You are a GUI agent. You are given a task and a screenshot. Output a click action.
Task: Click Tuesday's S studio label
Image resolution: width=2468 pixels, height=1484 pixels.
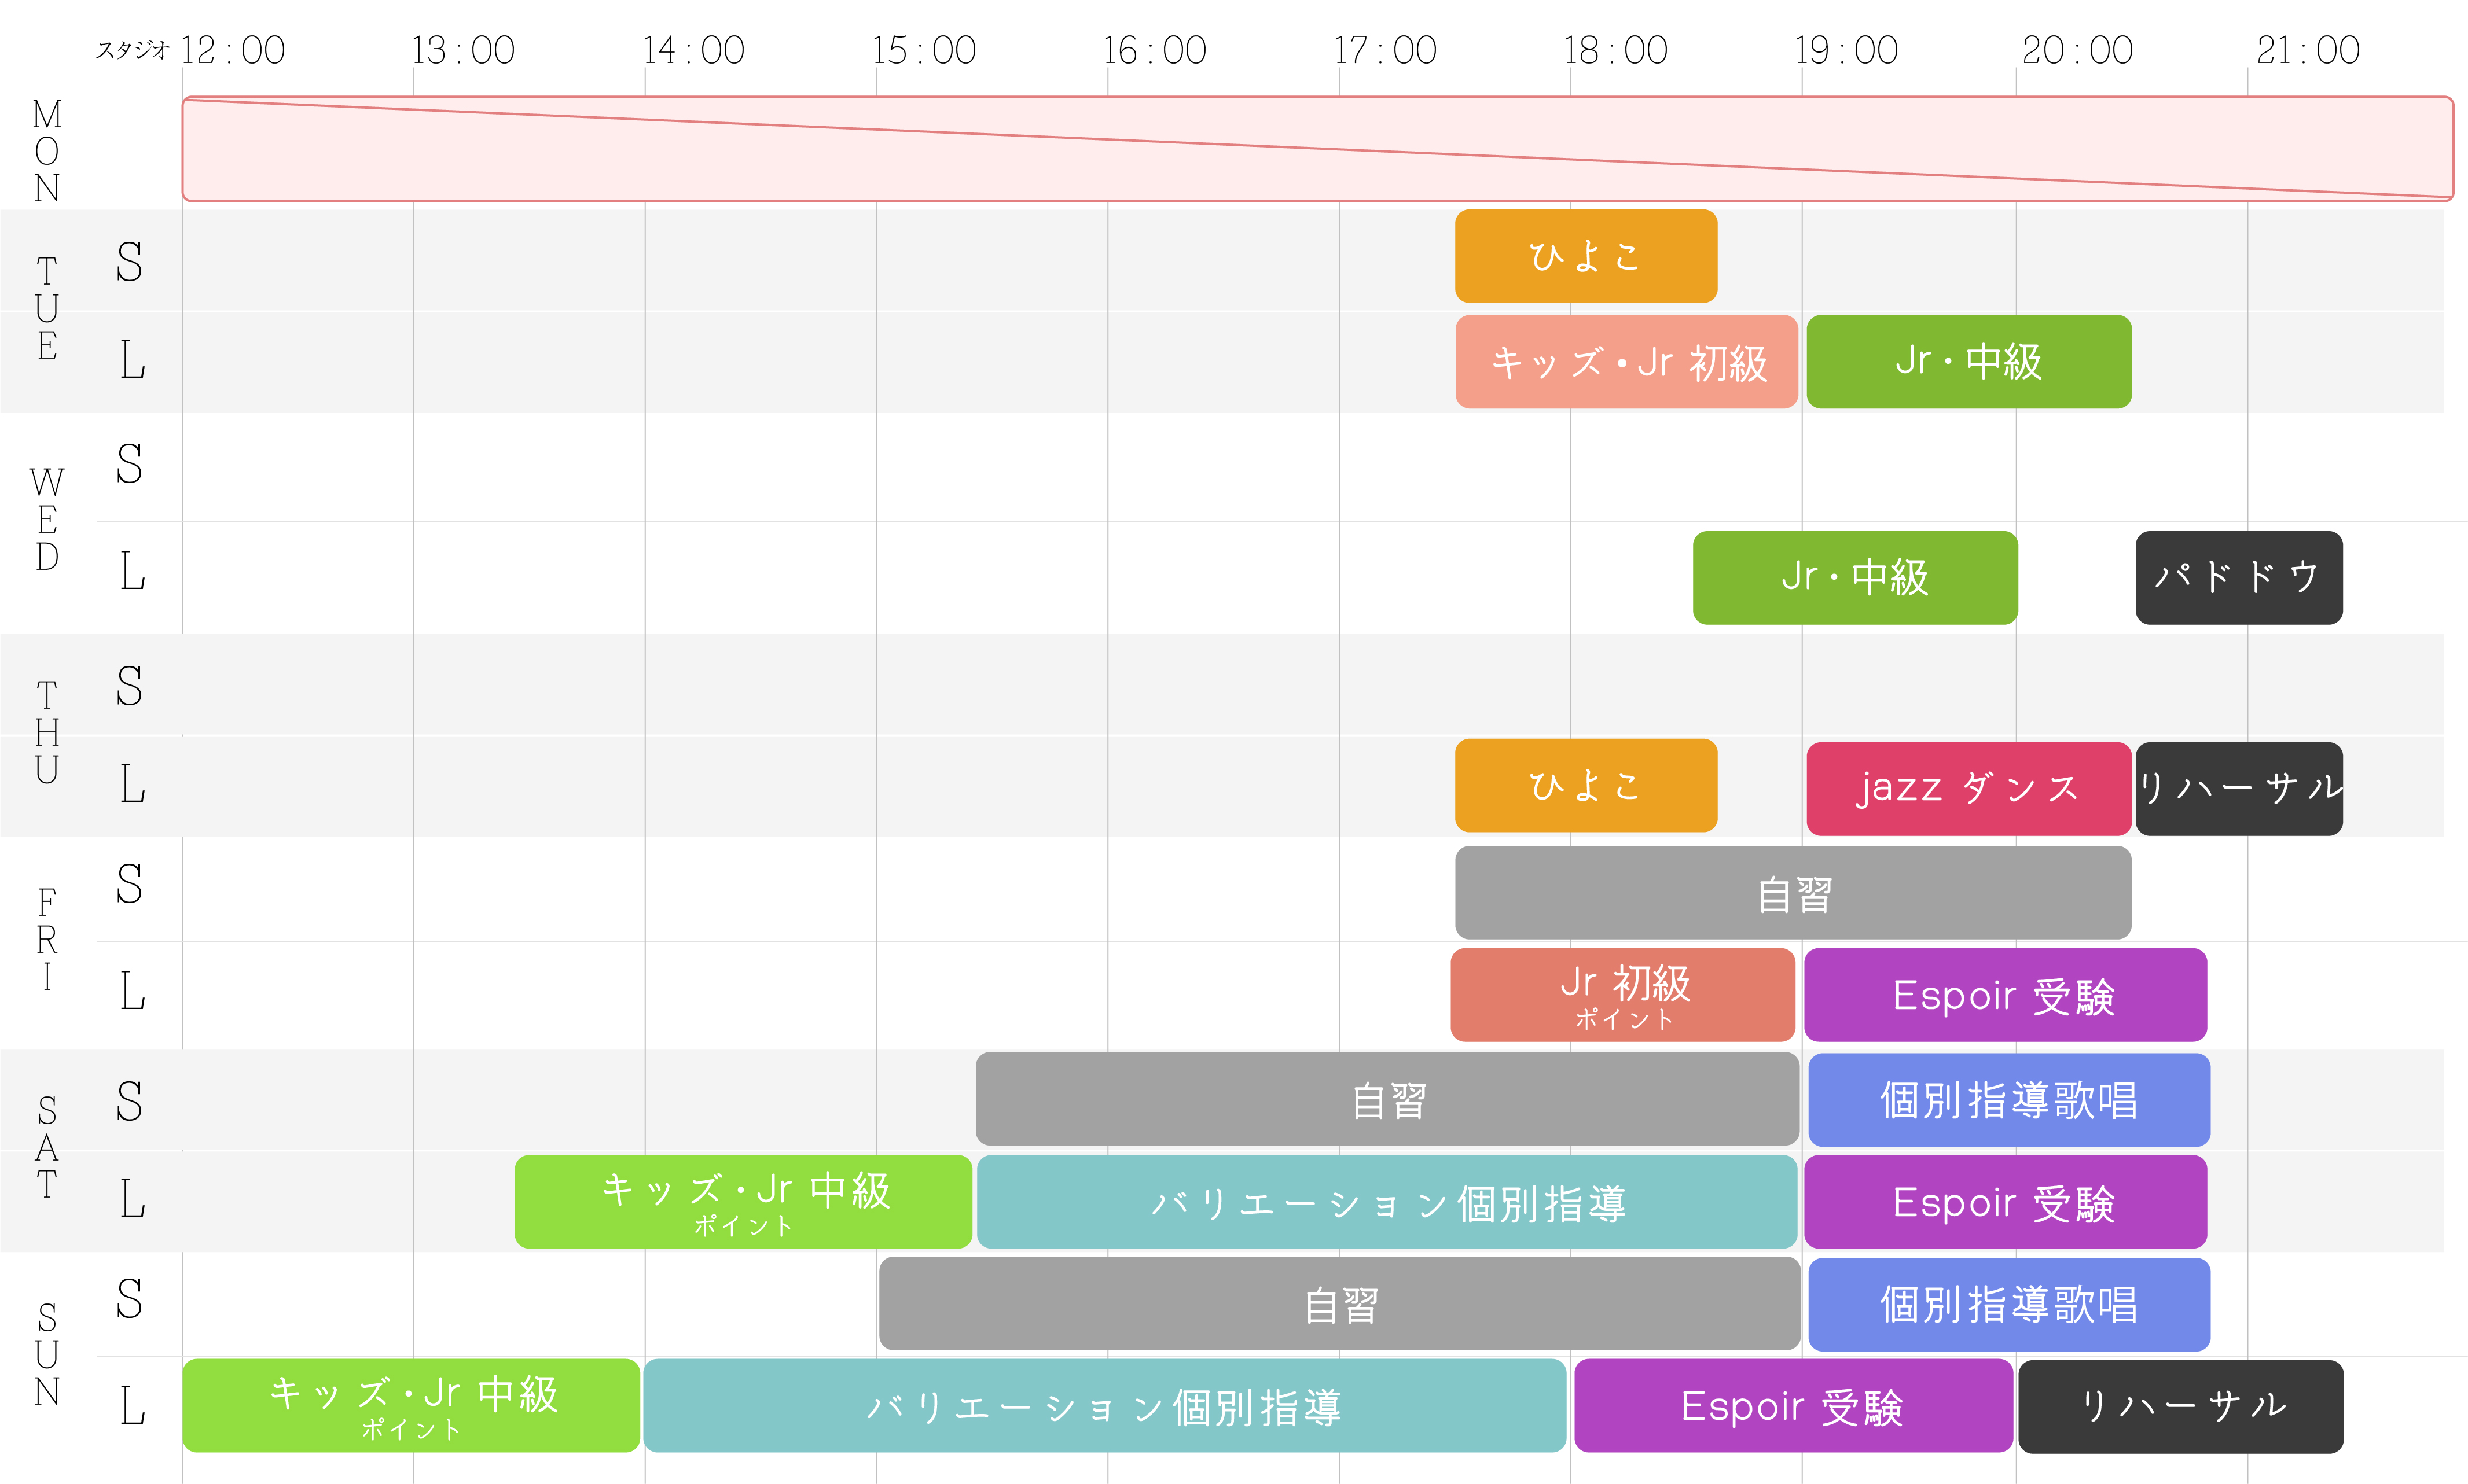129,262
